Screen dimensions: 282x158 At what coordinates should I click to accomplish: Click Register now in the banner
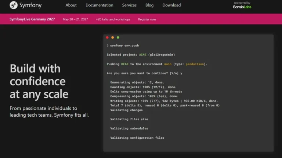tap(147, 19)
